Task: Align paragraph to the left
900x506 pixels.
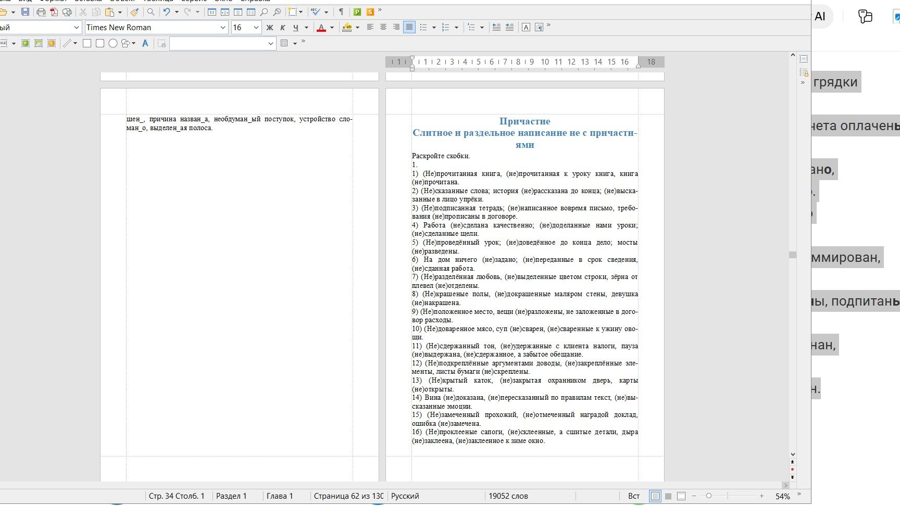Action: [370, 27]
